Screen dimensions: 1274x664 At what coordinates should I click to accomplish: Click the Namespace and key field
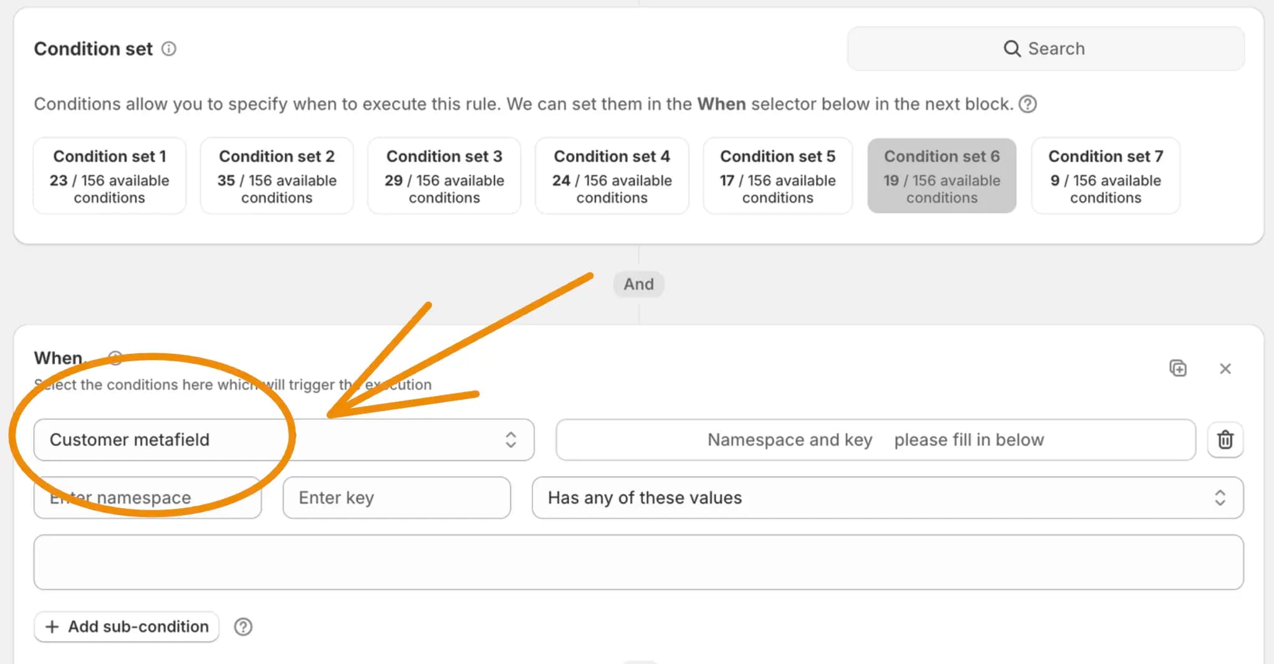pos(876,440)
